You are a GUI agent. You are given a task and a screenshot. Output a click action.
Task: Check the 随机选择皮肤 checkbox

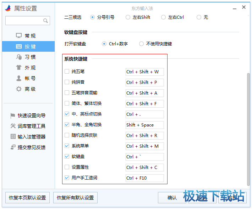[67, 135]
